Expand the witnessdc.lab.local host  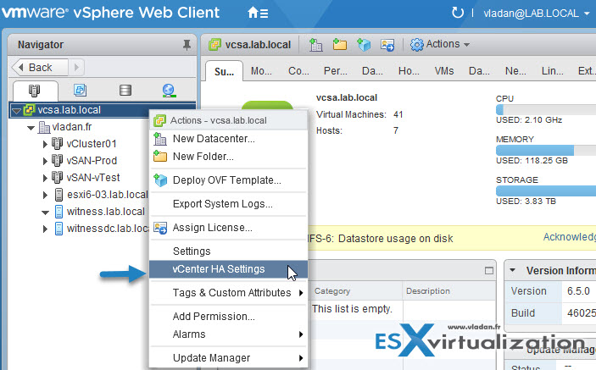point(45,229)
